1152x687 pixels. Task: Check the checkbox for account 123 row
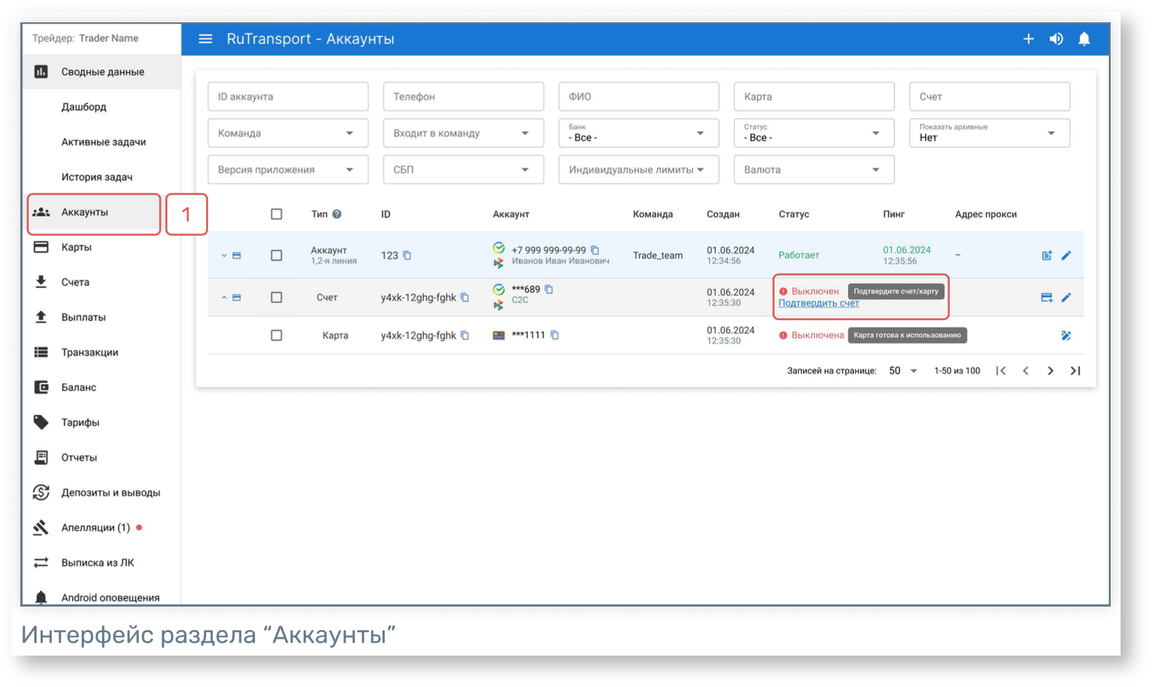tap(277, 256)
